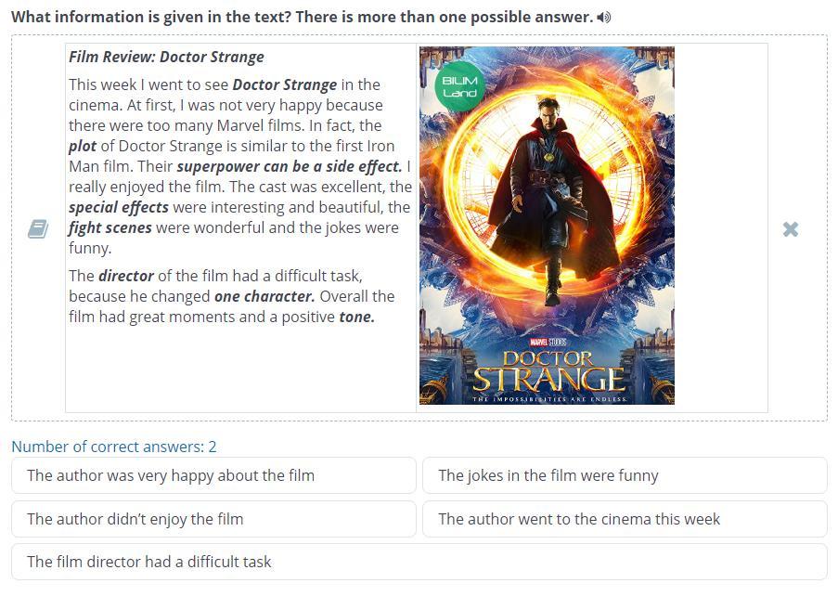Play the question audio speaker icon
838x596 pixels.
pyautogui.click(x=604, y=17)
